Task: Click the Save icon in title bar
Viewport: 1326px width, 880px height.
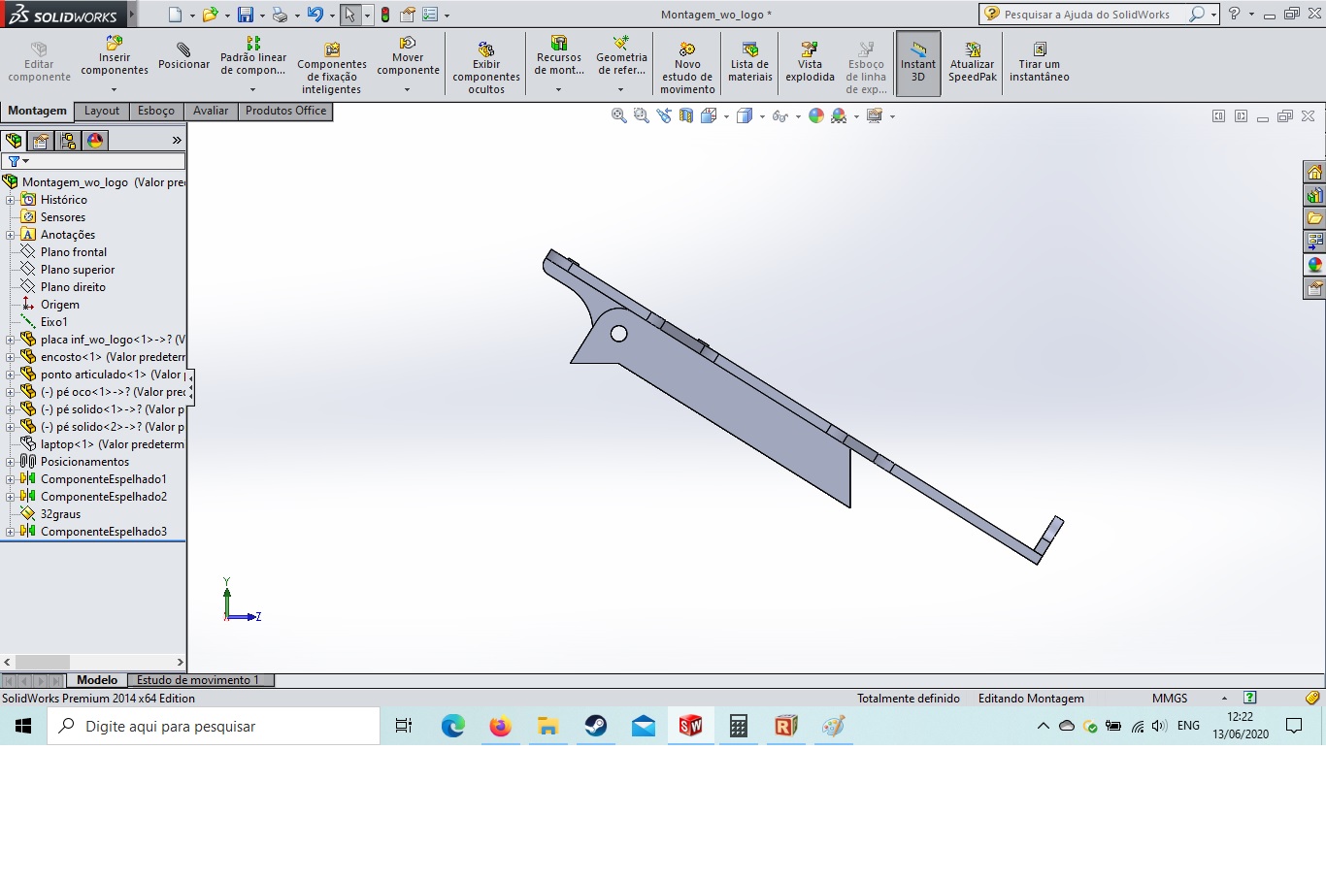Action: 246,15
